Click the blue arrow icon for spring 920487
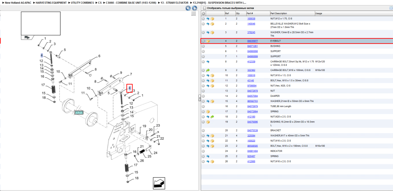Image resolution: width=393 pixels, height=191 pixels. pyautogui.click(x=208, y=156)
